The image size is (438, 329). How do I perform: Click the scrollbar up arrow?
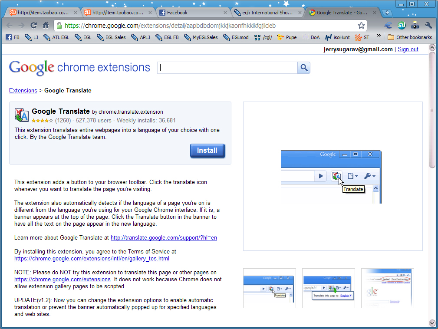point(432,47)
